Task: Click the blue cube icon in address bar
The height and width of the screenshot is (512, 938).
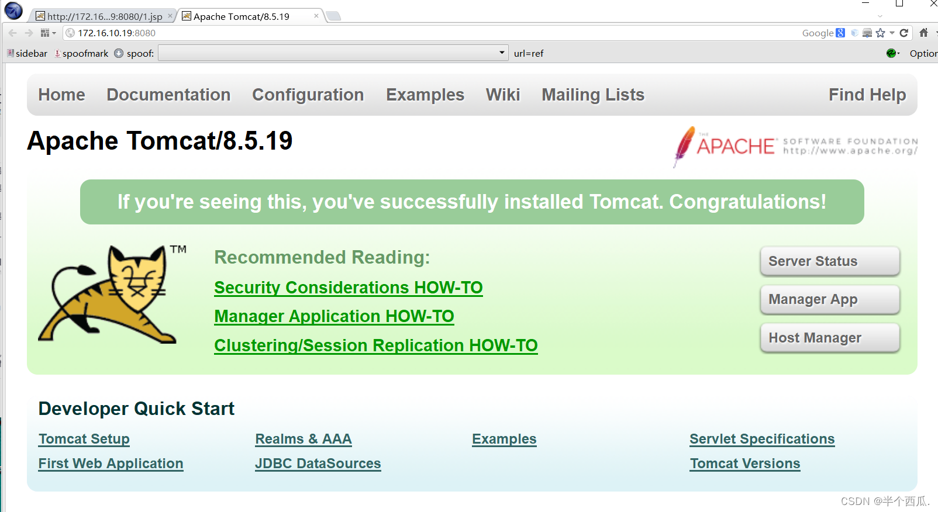Action: coord(854,33)
